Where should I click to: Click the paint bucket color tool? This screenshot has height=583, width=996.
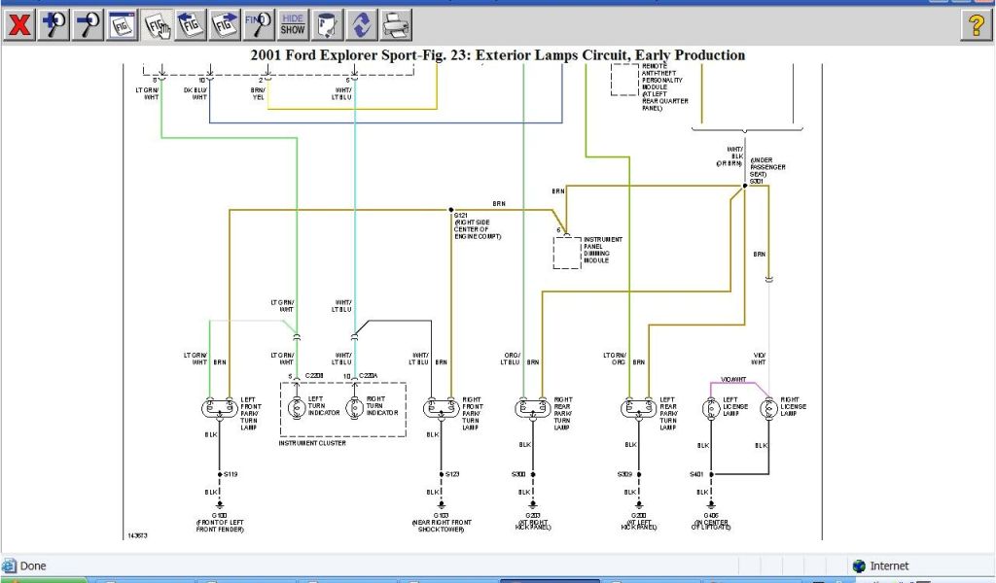[327, 24]
